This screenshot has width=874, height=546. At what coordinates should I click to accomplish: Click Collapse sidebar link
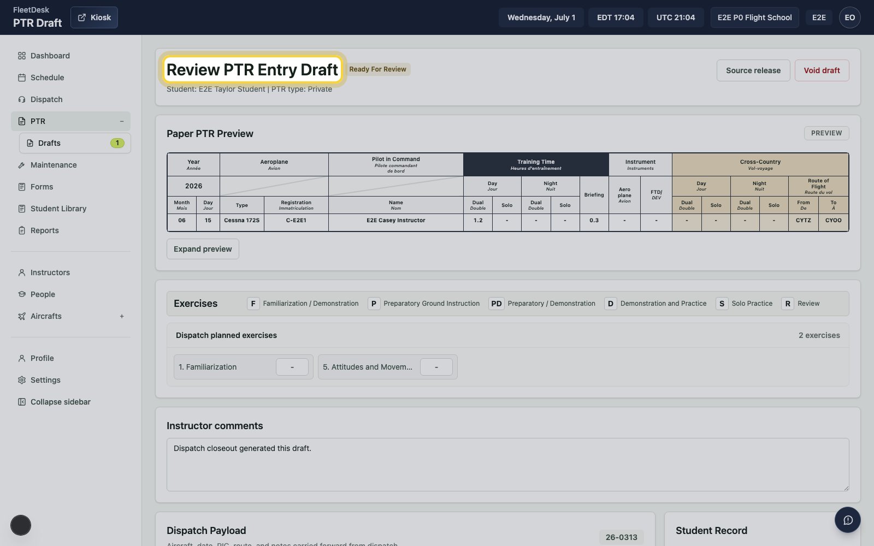click(x=71, y=402)
